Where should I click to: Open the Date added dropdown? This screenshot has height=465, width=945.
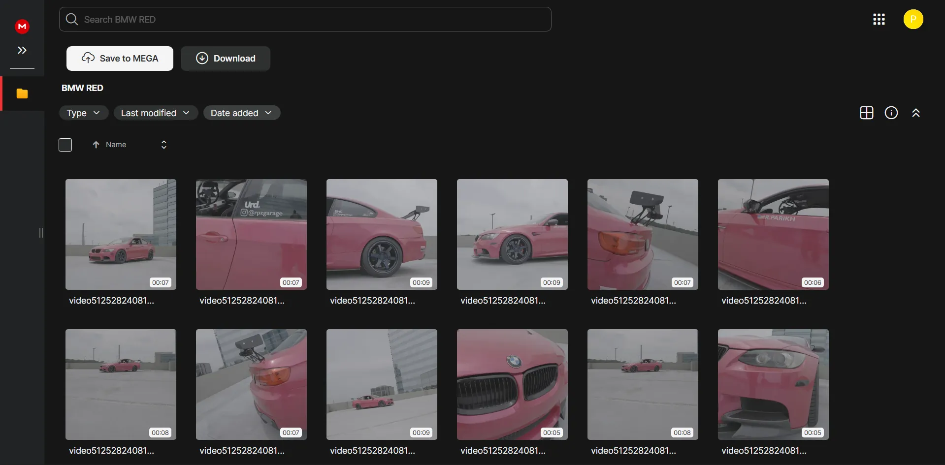pos(241,113)
